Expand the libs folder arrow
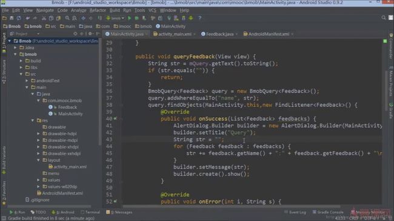394x221 pixels. [x=21, y=67]
